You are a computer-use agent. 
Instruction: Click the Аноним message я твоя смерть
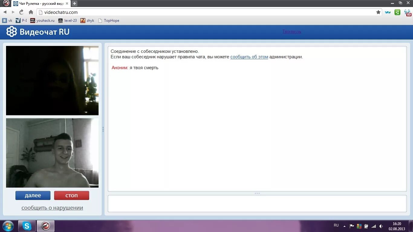click(x=135, y=68)
